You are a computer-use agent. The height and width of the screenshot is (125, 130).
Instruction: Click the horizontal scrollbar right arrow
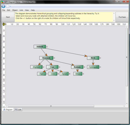coord(124,106)
